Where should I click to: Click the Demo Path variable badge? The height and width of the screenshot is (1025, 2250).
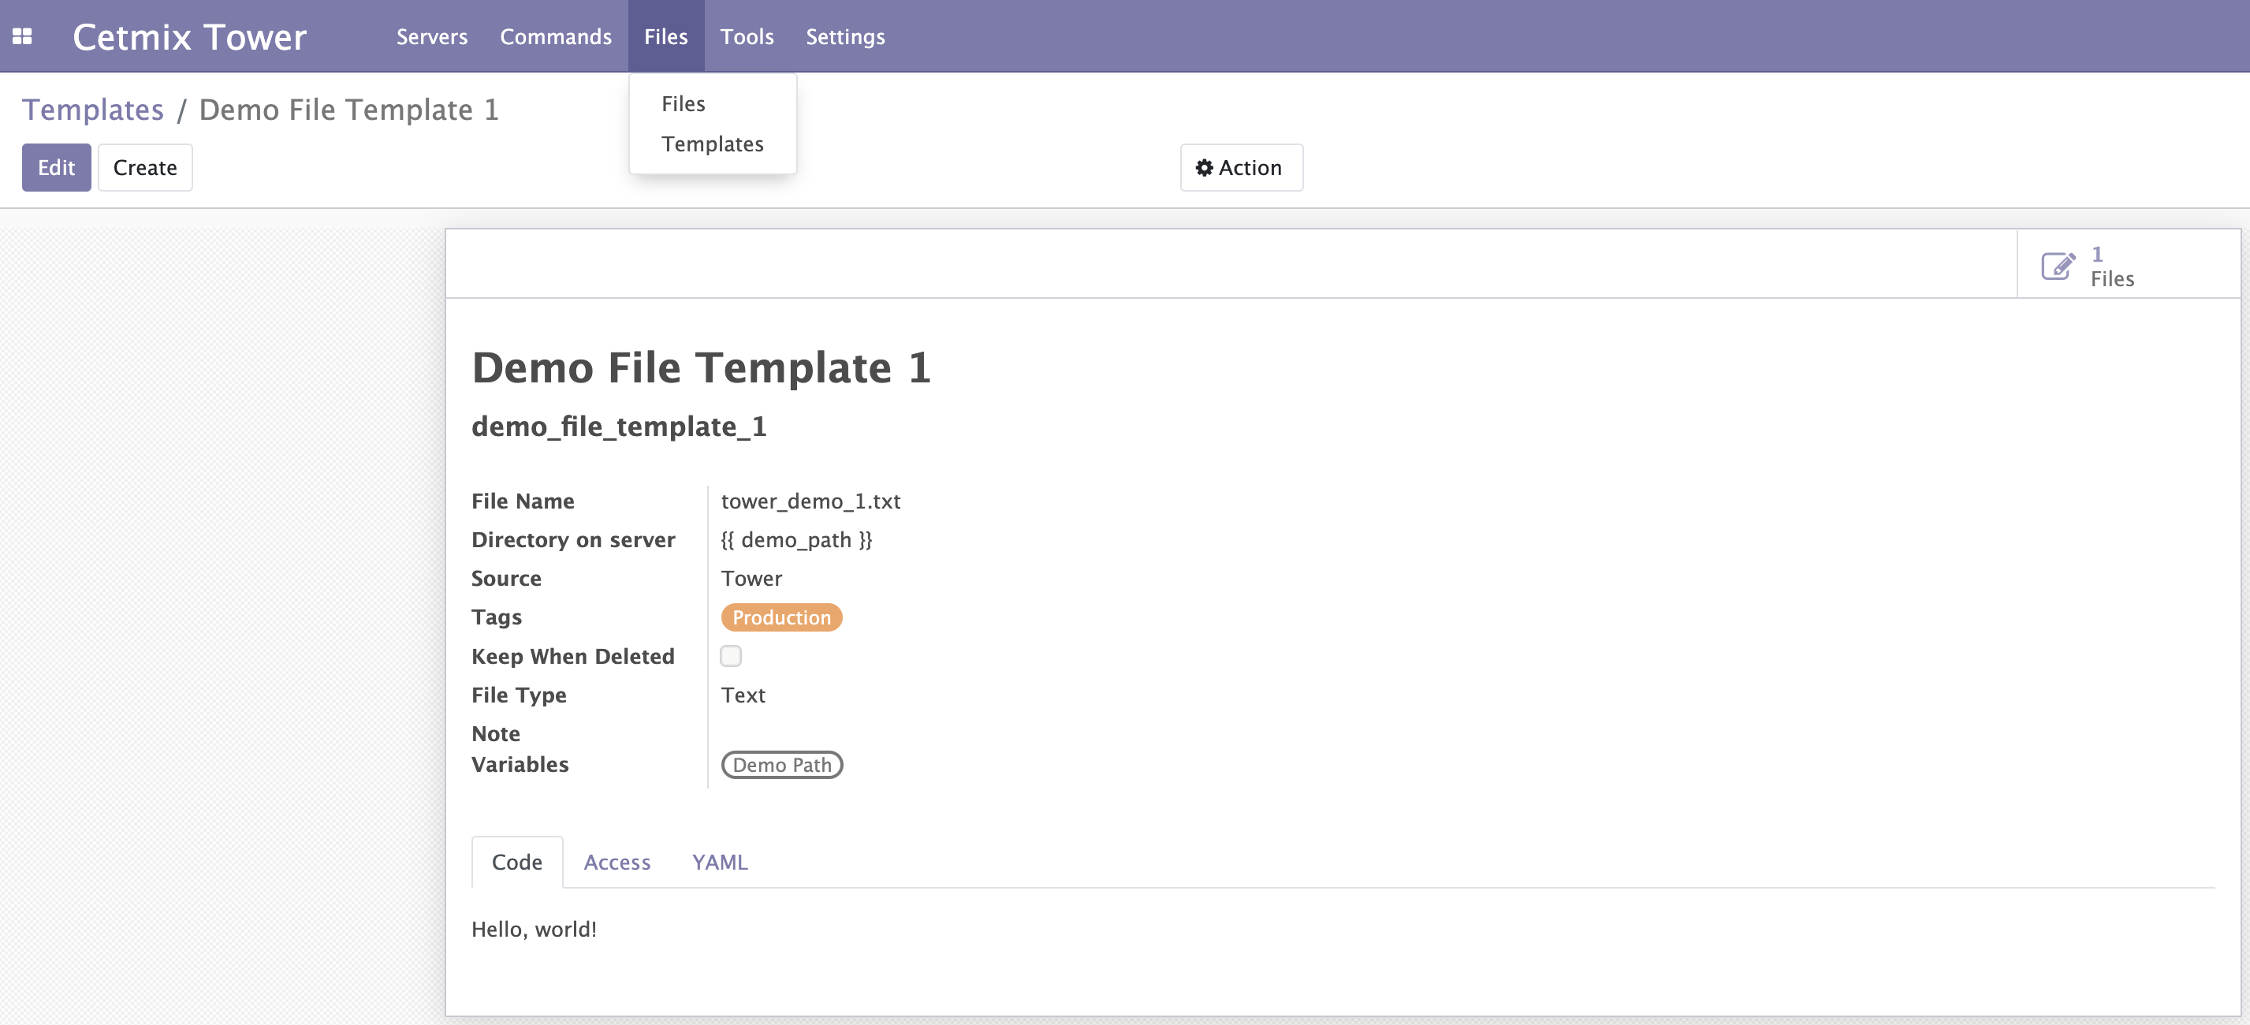tap(780, 766)
